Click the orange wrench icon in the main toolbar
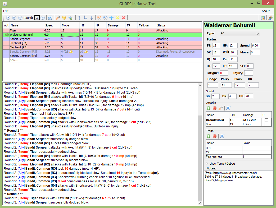The image size is (276, 208). (x=58, y=18)
